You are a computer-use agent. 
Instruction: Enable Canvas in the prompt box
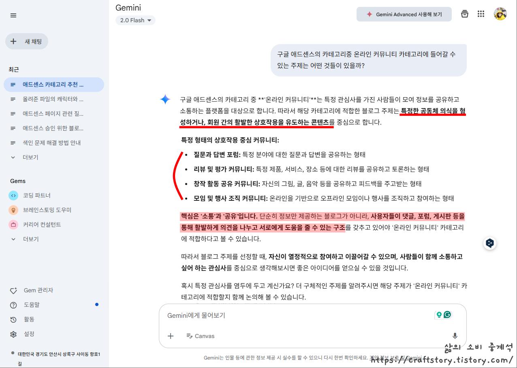pyautogui.click(x=201, y=336)
